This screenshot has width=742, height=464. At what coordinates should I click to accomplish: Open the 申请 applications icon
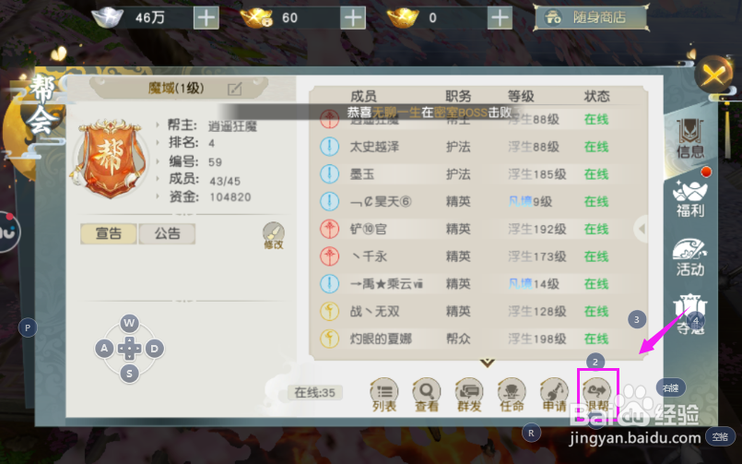[554, 395]
